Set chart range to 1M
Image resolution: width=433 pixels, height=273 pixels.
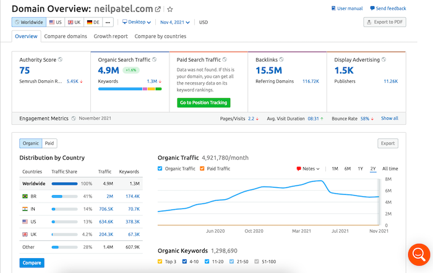click(335, 169)
